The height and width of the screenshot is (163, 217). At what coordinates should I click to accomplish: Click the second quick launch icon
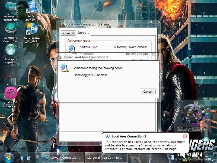29,158
